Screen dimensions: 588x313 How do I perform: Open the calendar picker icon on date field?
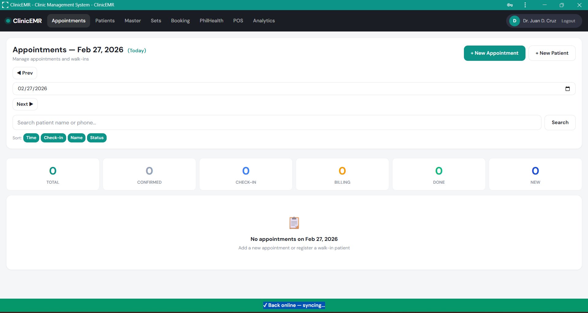point(567,88)
